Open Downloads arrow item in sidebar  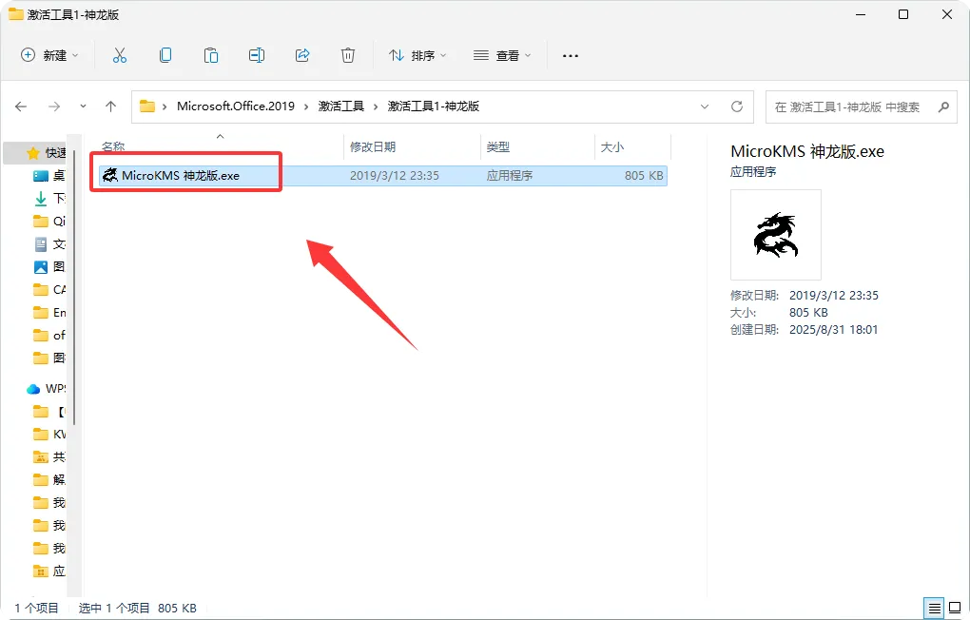pyautogui.click(x=48, y=198)
